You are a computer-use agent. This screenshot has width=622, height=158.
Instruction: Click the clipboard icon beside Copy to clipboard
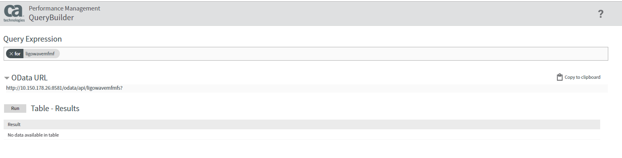tap(560, 77)
